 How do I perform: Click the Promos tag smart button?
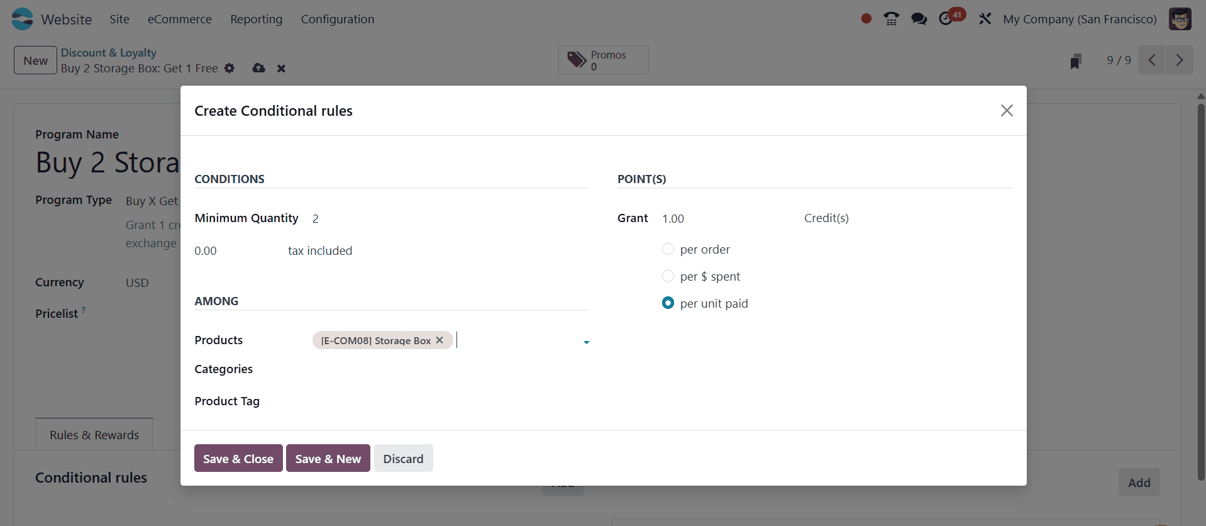603,60
